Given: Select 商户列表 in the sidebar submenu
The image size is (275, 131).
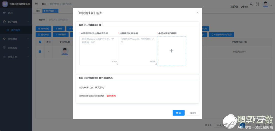Looking at the screenshot, I should [16, 30].
